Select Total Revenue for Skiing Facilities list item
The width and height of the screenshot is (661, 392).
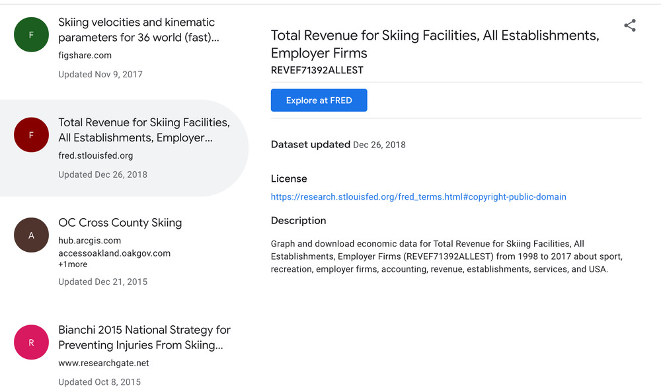click(x=143, y=130)
